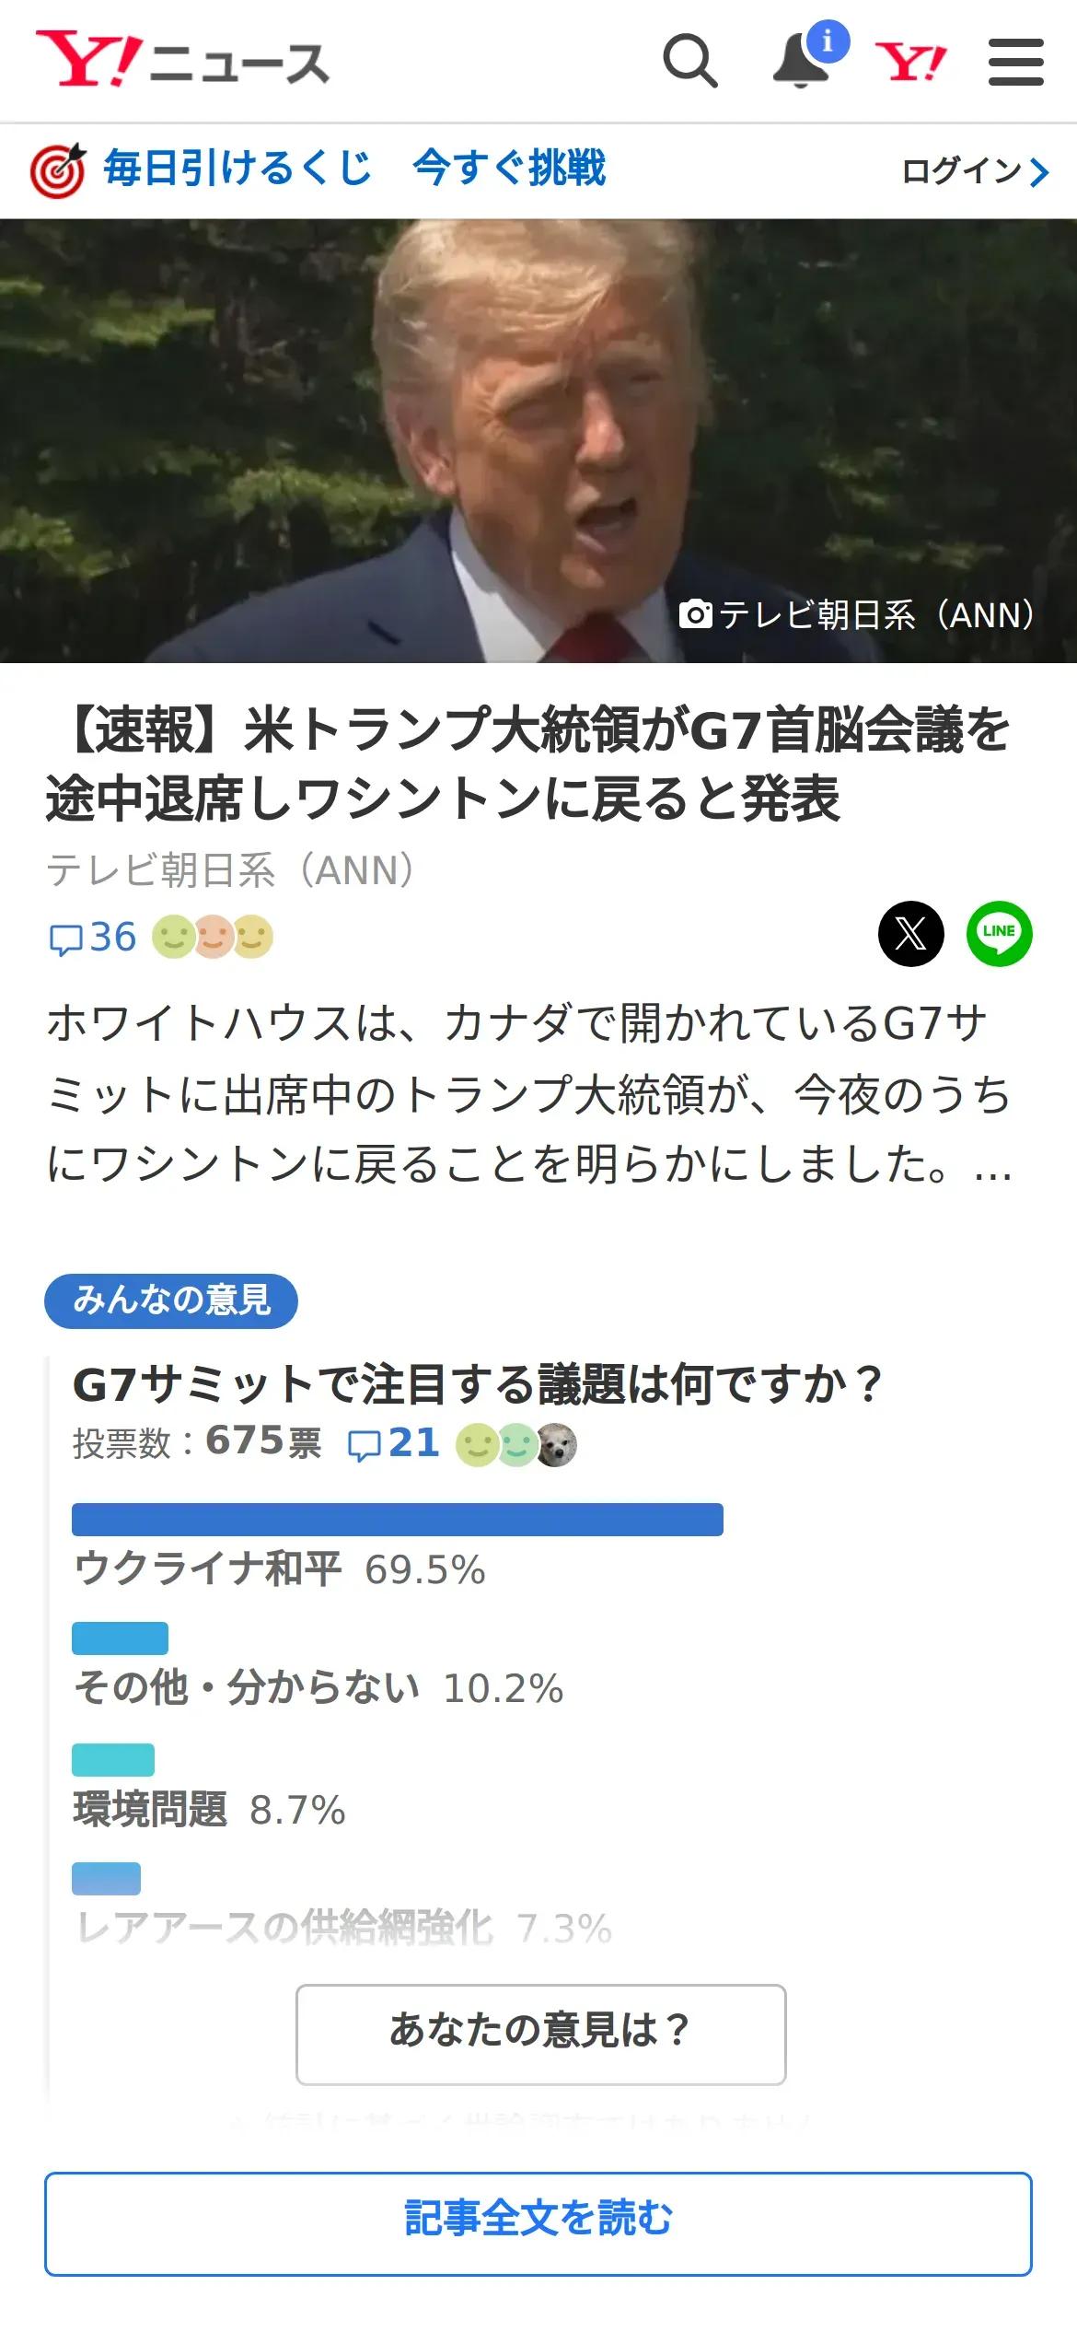Select the みんなの意見 tab label
This screenshot has height=2332, width=1077.
point(171,1300)
